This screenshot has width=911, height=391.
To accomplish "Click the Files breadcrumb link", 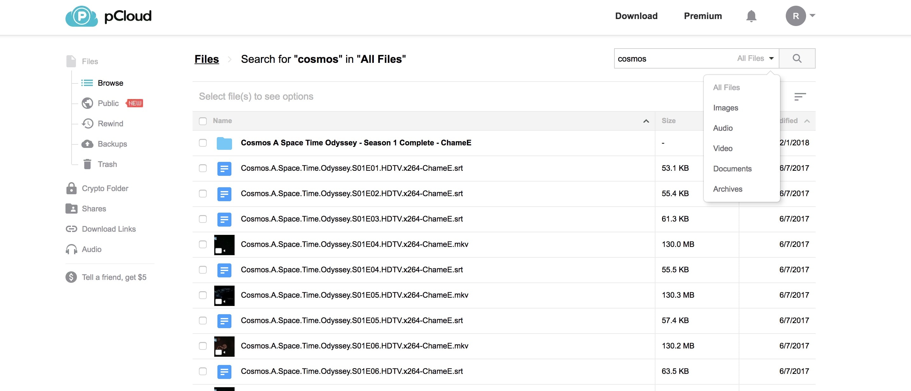I will [207, 59].
